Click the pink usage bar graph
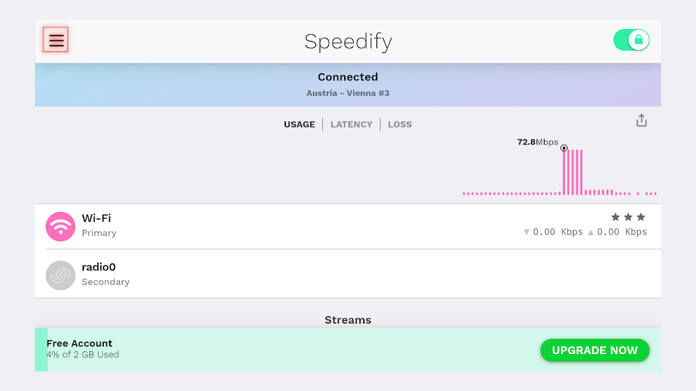696x391 pixels. point(573,172)
